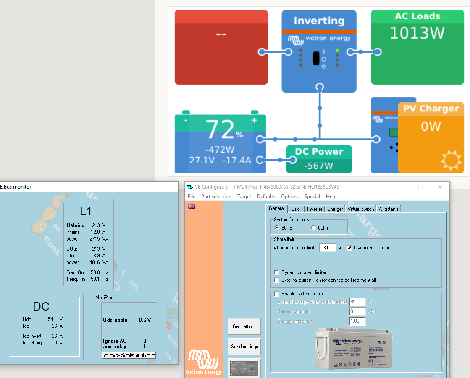Switch to the Grid tab
This screenshot has width=470, height=378.
(296, 209)
